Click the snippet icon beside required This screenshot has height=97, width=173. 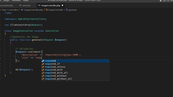point(43,61)
